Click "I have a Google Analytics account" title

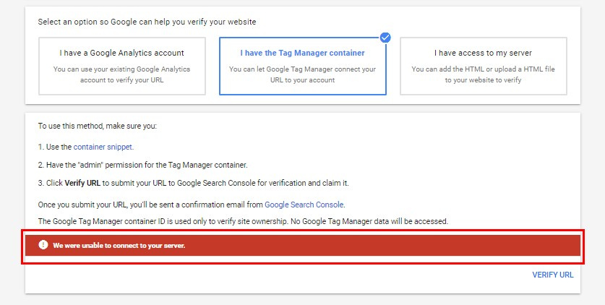(121, 53)
